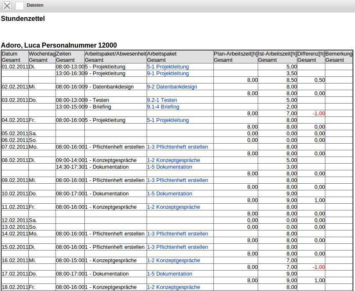Open the 9-1 Projektleitung work package link
The height and width of the screenshot is (291, 355).
click(x=168, y=73)
